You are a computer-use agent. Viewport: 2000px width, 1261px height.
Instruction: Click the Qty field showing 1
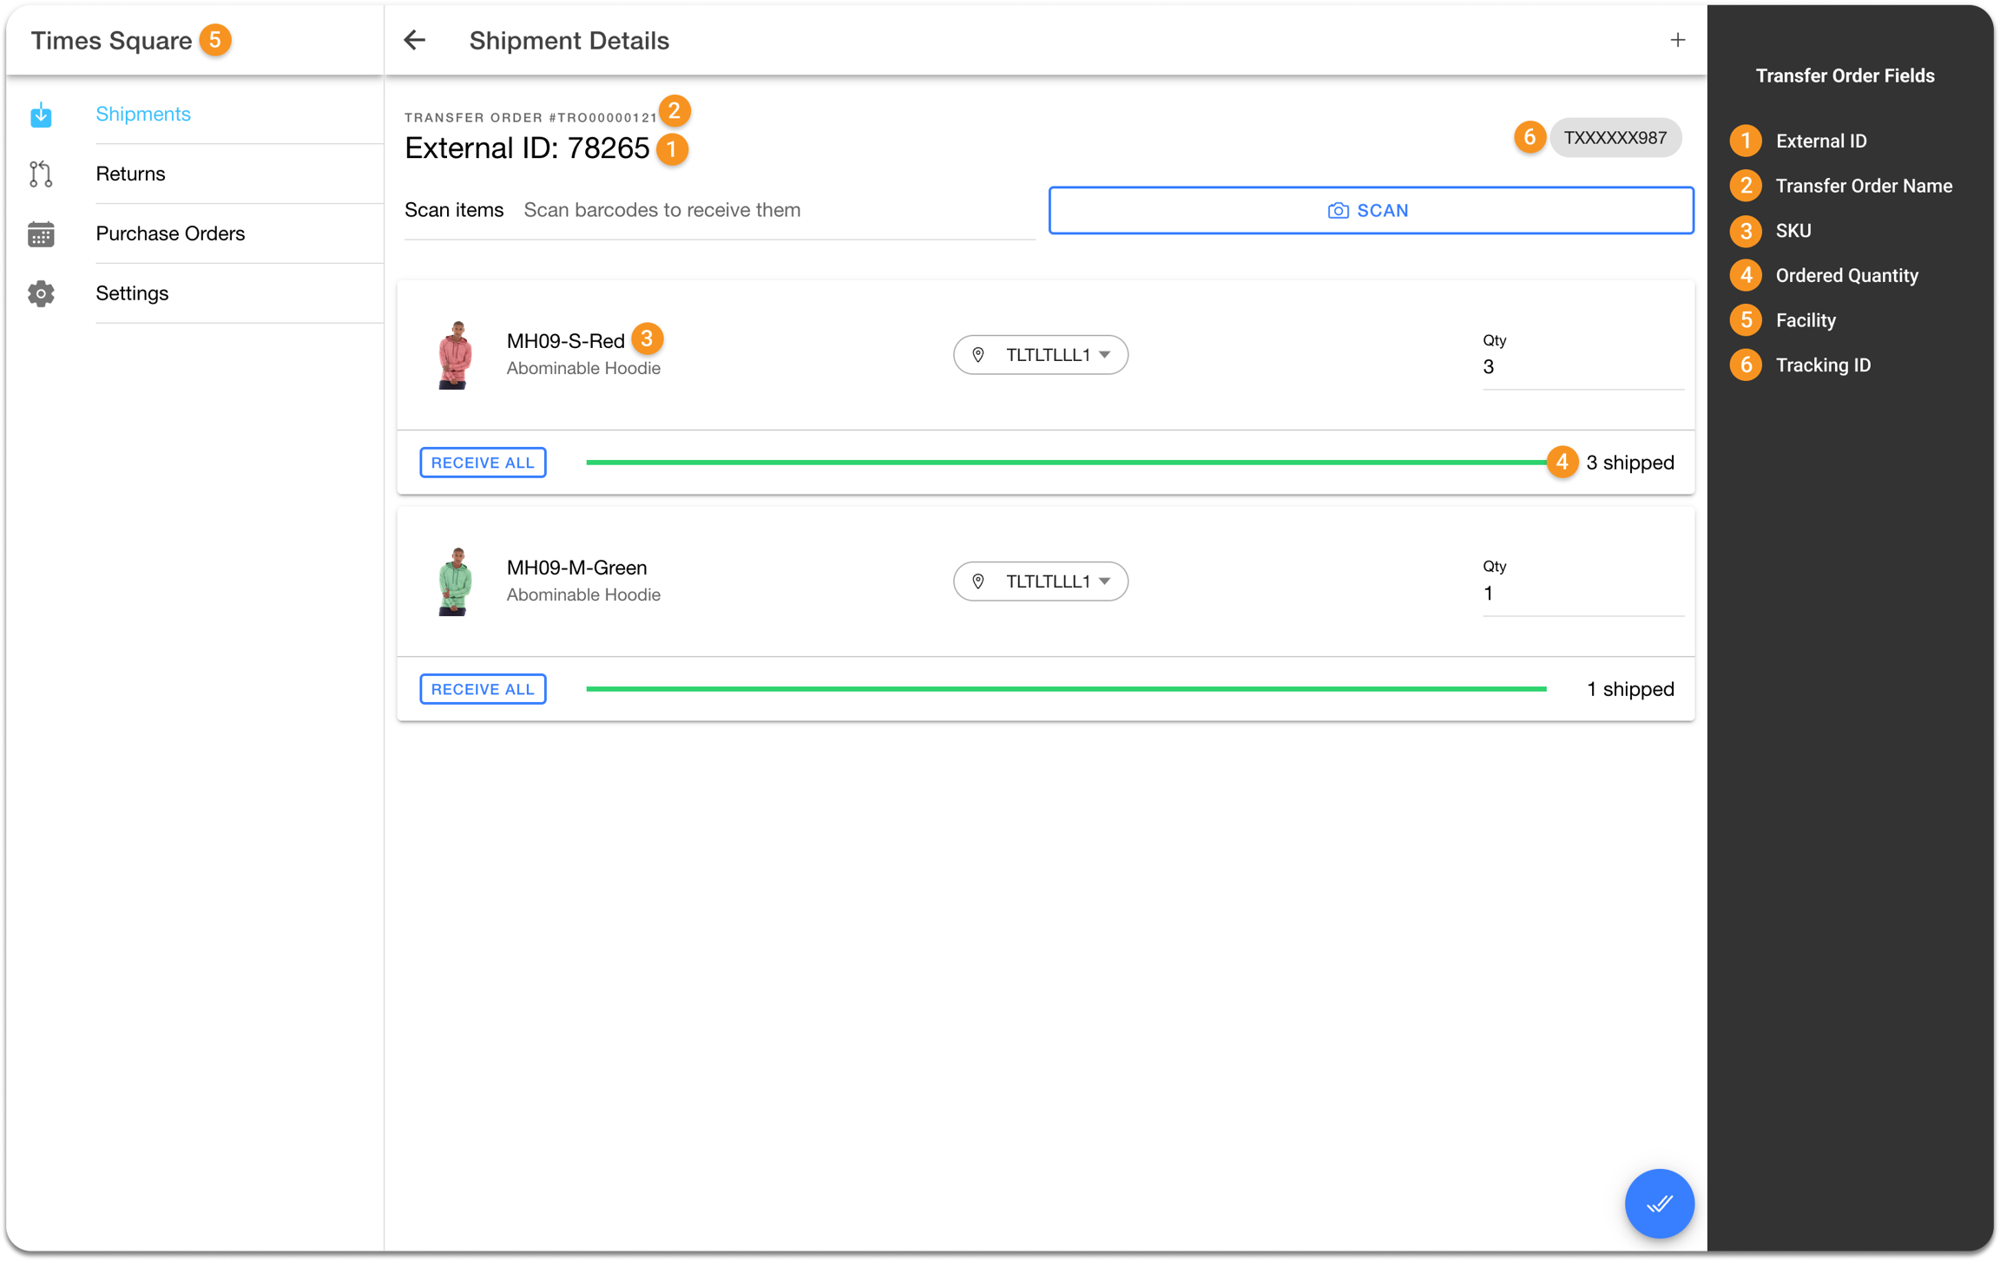tap(1582, 593)
